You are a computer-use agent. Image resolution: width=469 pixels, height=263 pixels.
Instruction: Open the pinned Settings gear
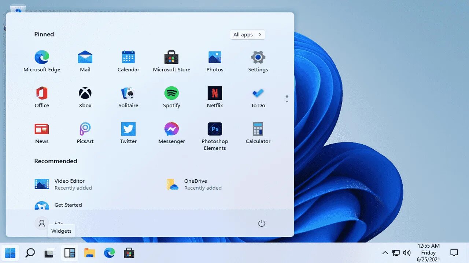258,61
